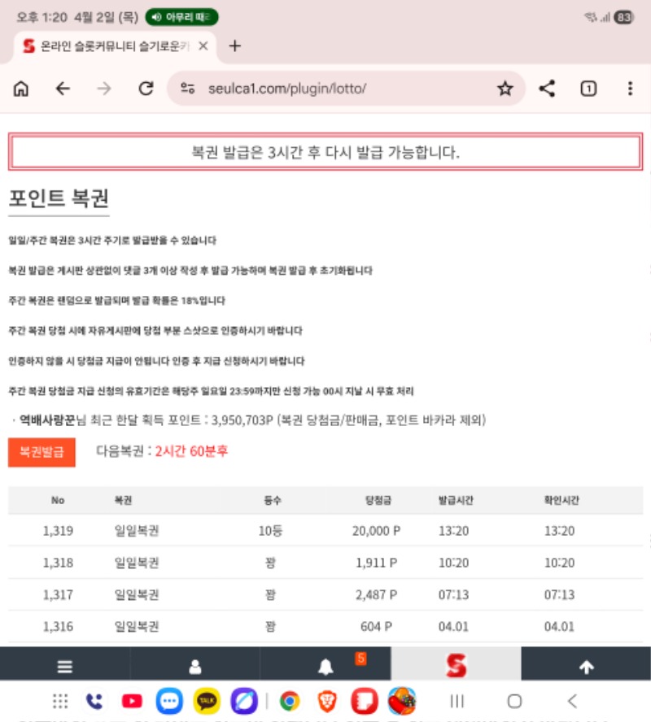Open the site hamburger menu
The height and width of the screenshot is (722, 651).
[65, 667]
